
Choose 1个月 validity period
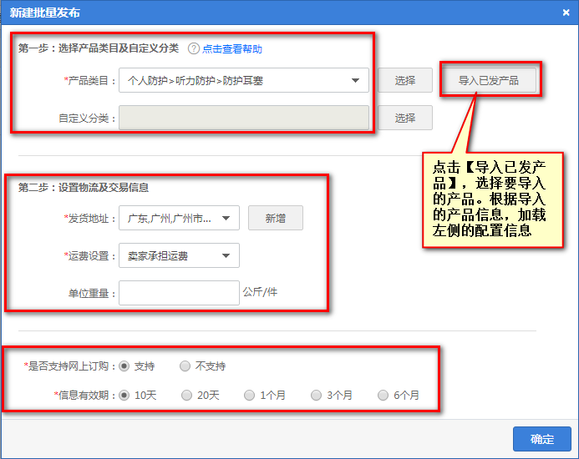(x=250, y=396)
